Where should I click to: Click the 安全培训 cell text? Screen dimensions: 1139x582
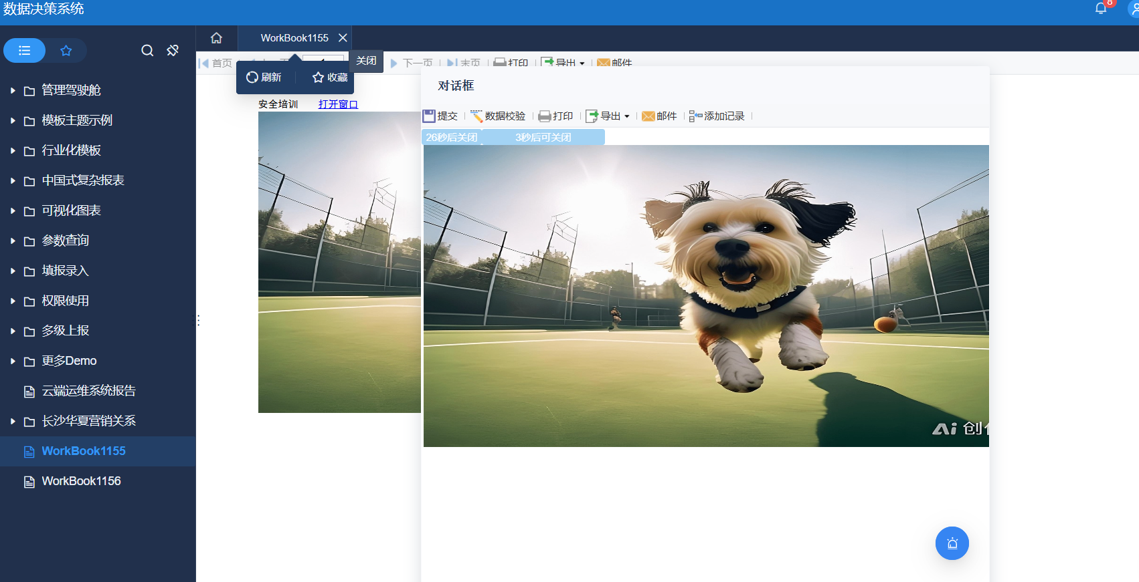click(278, 104)
